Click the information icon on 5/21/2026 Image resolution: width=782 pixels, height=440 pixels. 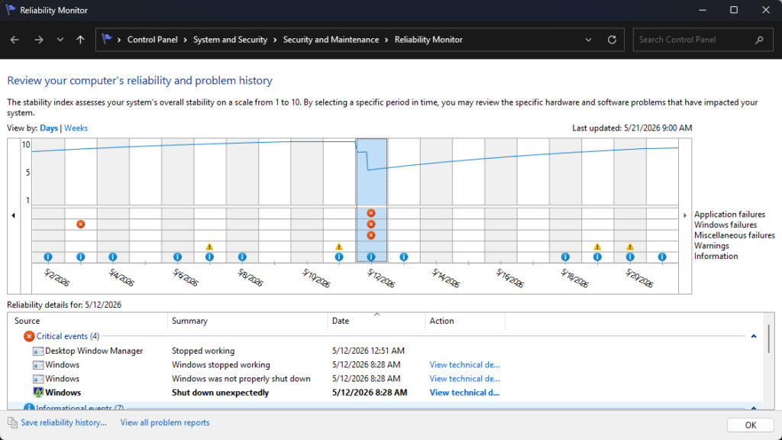[x=662, y=257]
